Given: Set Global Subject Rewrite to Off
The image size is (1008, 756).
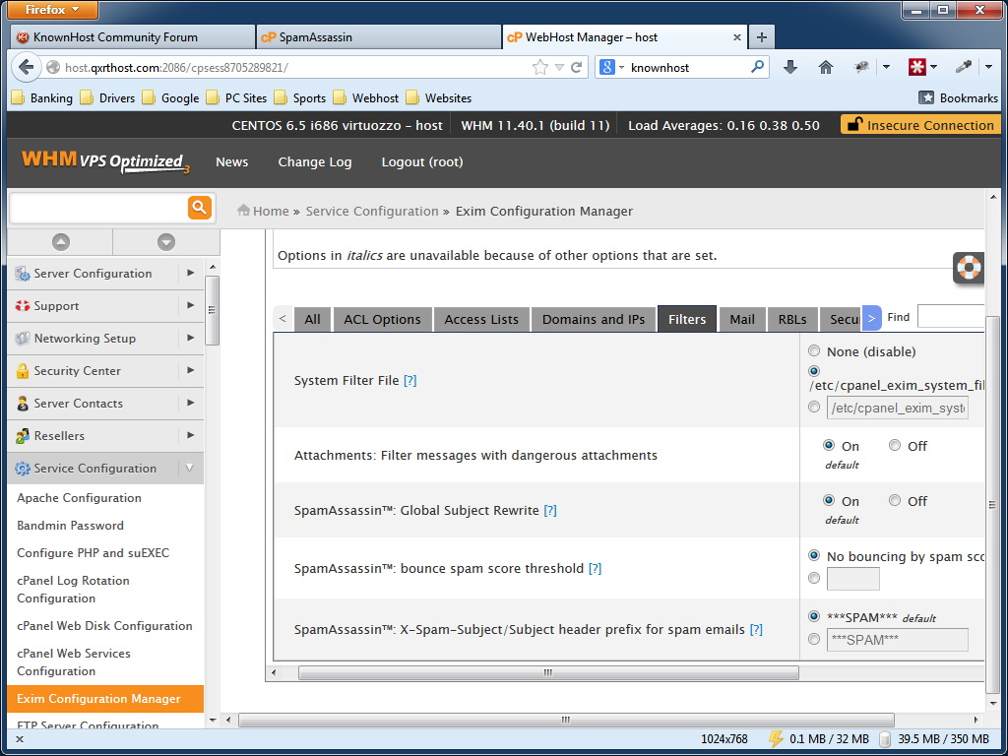Looking at the screenshot, I should (x=895, y=501).
